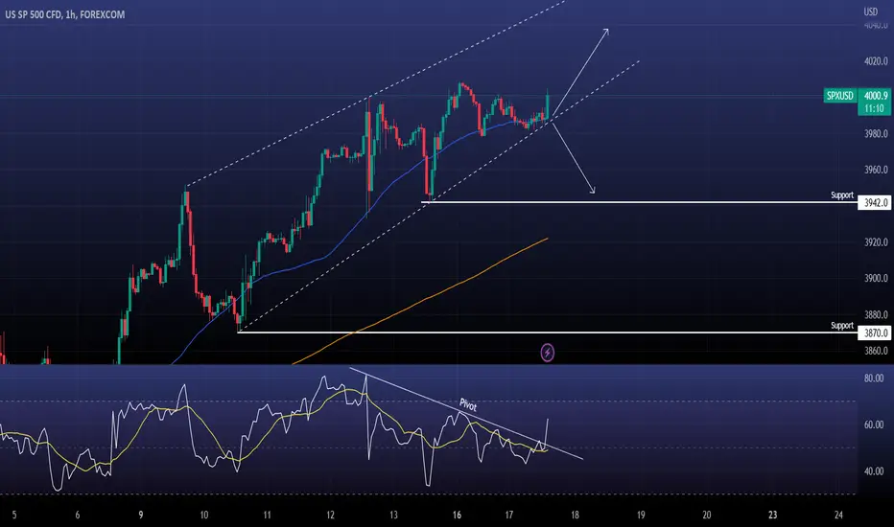Click the 3860.0 price axis value
Viewport: 894px width, 527px height.
876,351
